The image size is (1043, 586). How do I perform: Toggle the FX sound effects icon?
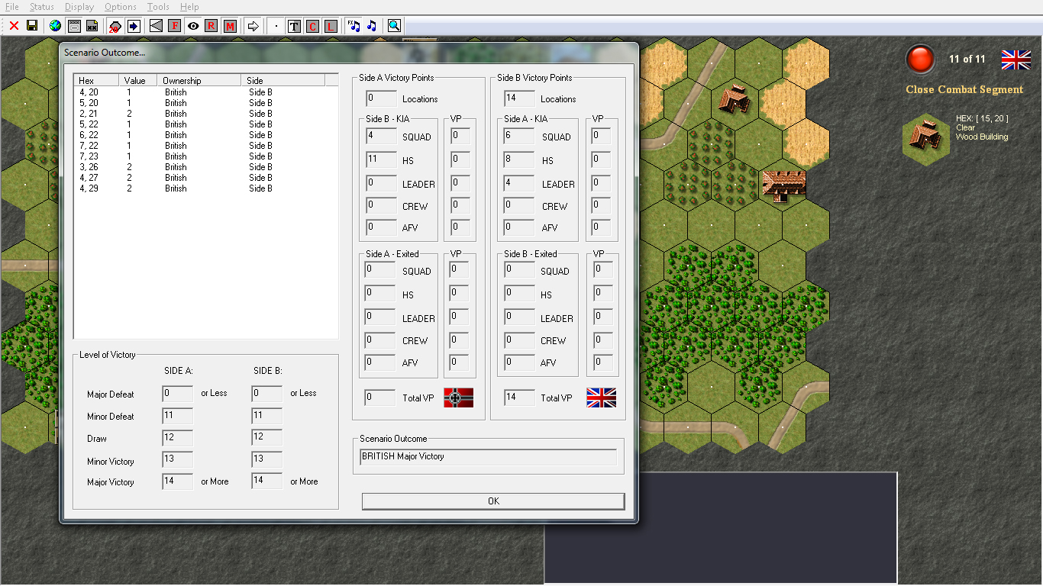(x=354, y=26)
